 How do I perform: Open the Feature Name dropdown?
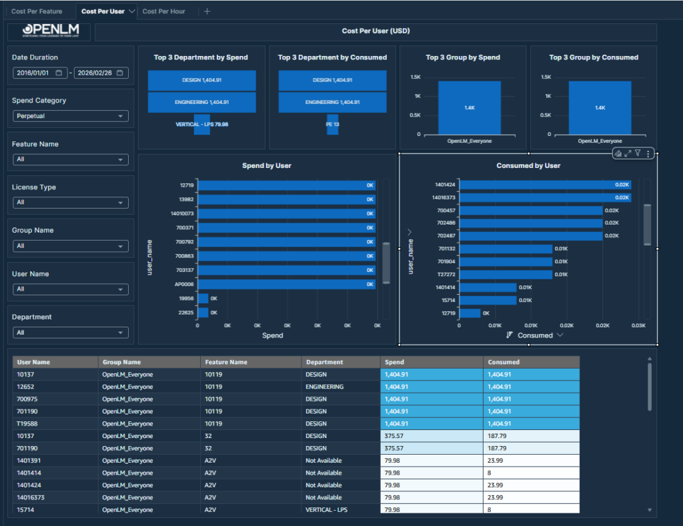tap(71, 159)
